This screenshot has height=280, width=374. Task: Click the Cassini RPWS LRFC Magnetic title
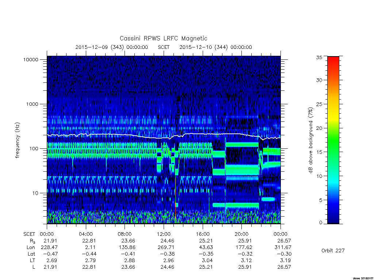(x=163, y=38)
